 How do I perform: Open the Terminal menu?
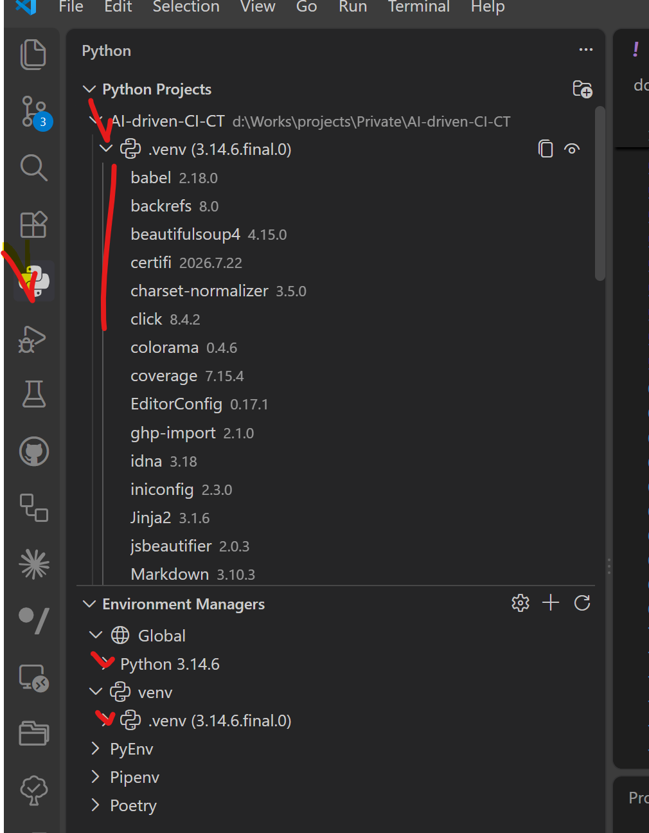click(x=419, y=7)
